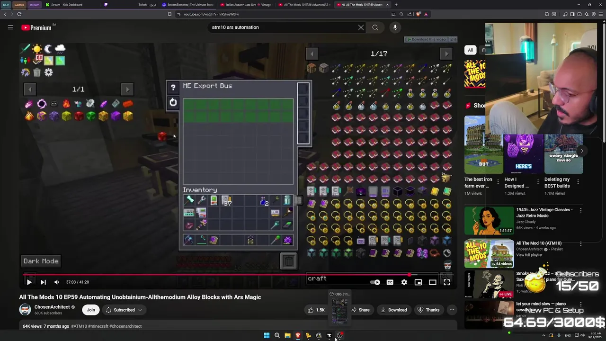Click the Brave browser taskbar icon
The width and height of the screenshot is (606, 341).
click(298, 335)
